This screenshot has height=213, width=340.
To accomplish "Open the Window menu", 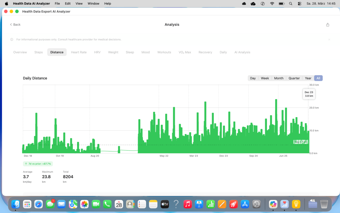I will click(x=93, y=3).
